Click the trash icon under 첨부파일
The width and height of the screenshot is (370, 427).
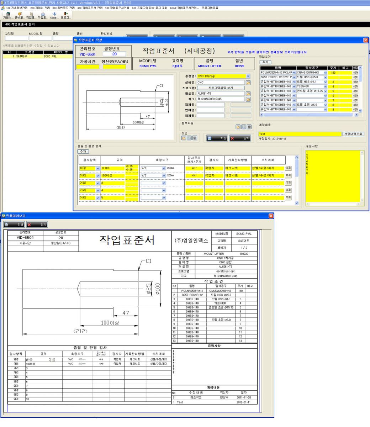pyautogui.click(x=249, y=127)
